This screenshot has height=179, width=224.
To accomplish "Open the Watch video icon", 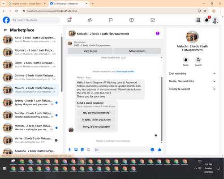I will coord(132,20).
